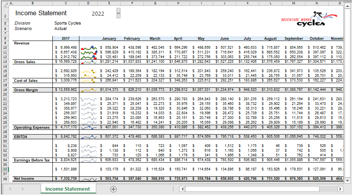This screenshot has width=352, height=195.
Task: Click the previous sheet navigation arrow
Action: pyautogui.click(x=10, y=189)
